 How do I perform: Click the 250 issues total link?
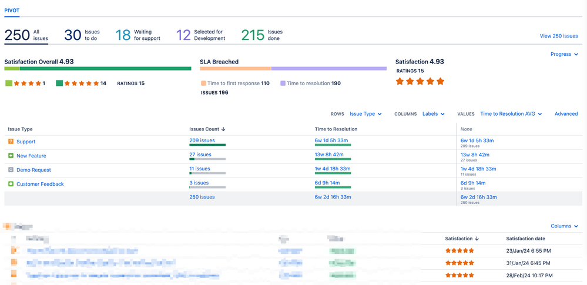click(202, 197)
